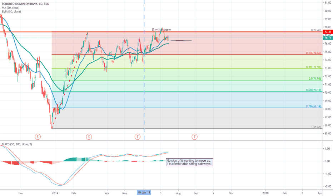Click the red 77.41 price label
The height and width of the screenshot is (196, 333).
[328, 32]
